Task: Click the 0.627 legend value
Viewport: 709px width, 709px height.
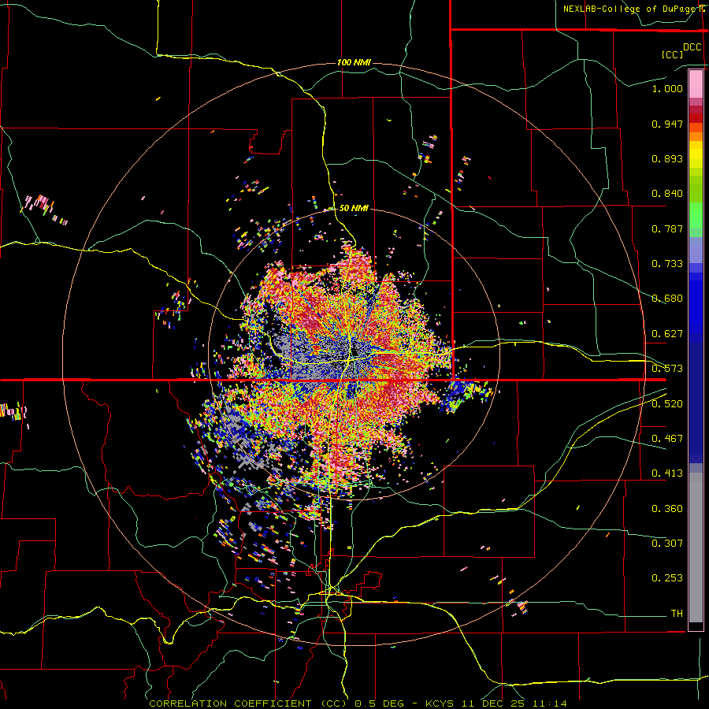Action: [x=667, y=334]
